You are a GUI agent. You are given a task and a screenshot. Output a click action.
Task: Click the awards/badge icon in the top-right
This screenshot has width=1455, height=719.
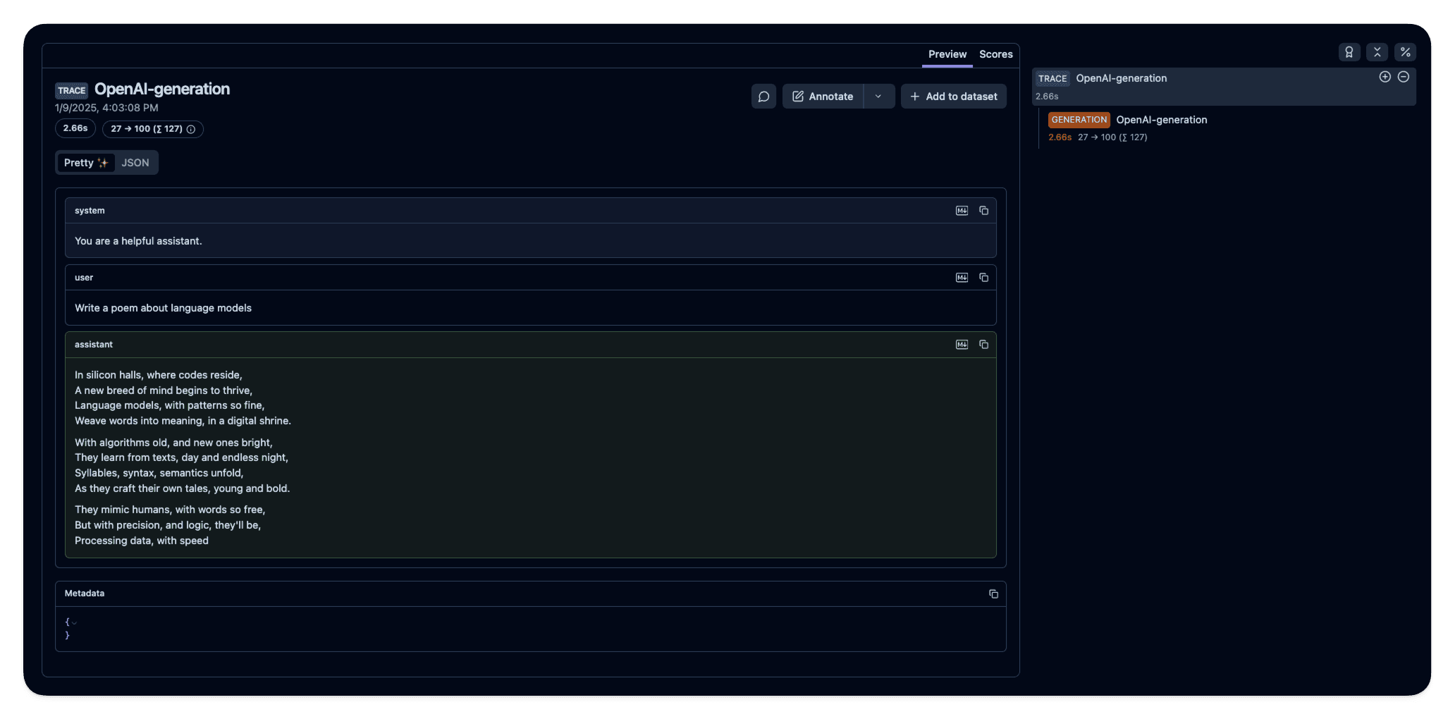coord(1349,51)
